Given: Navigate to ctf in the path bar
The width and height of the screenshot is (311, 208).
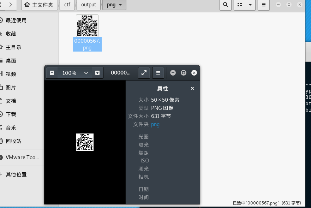Looking at the screenshot, I should point(67,5).
